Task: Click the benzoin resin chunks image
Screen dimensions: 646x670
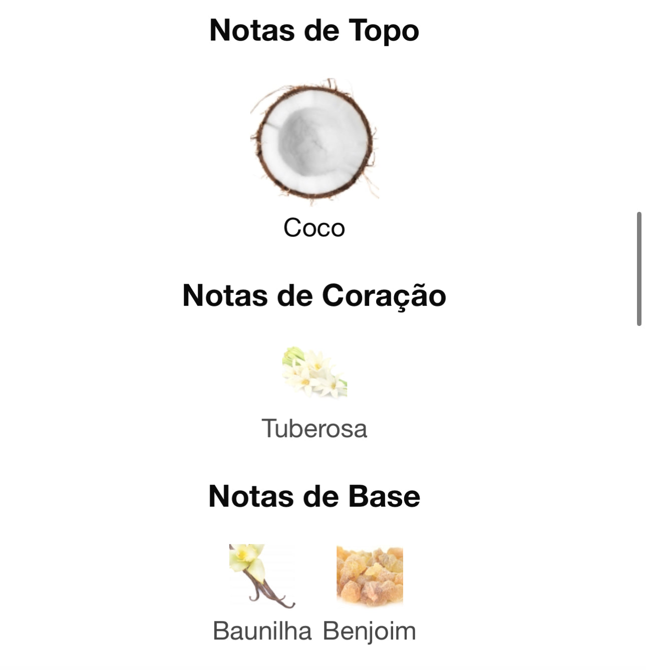Action: (370, 576)
